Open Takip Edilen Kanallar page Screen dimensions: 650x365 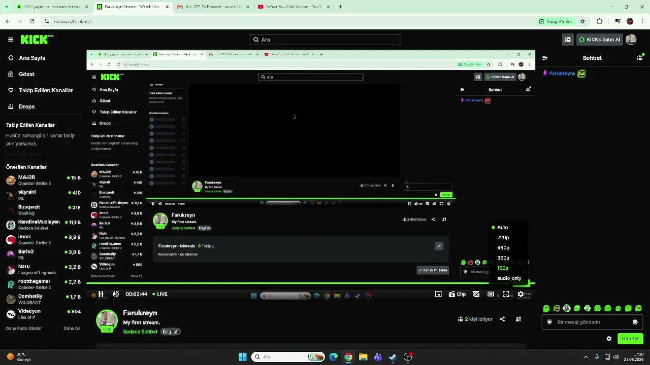pos(42,90)
